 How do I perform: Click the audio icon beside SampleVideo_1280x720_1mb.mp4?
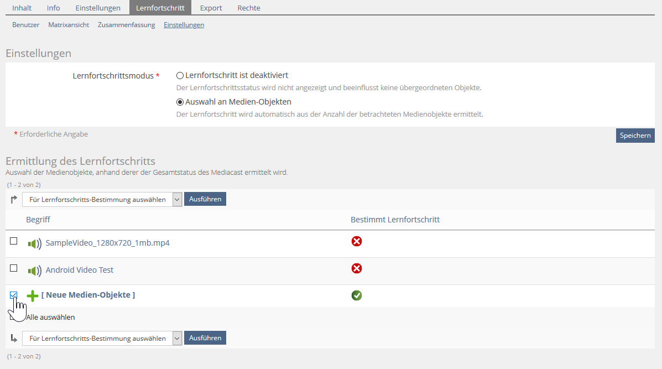[x=34, y=243]
